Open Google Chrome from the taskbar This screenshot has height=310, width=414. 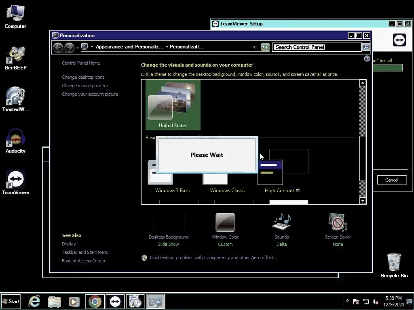pos(95,301)
